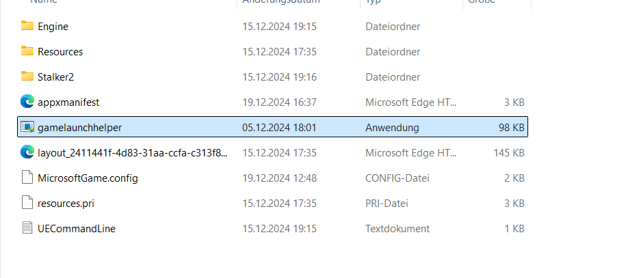Click the Edge icon of the layout_2411441f file
This screenshot has height=278, width=626.
point(27,152)
